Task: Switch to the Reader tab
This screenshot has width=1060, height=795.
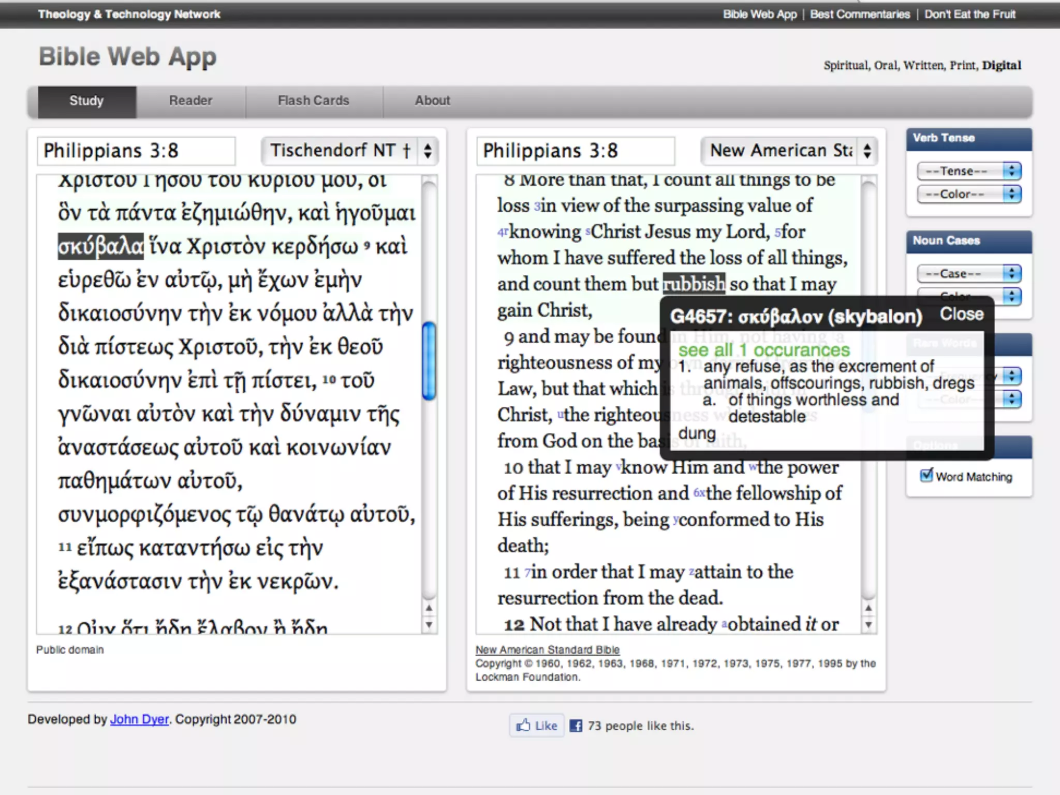Action: coord(190,101)
